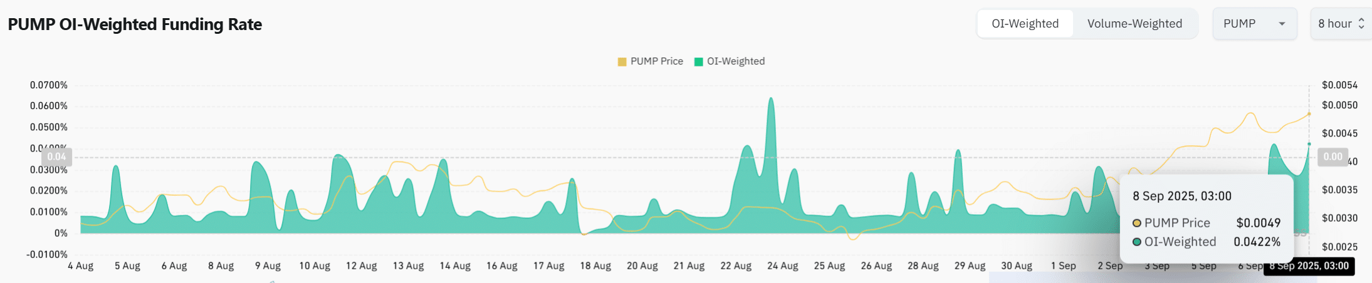1372x283 pixels.
Task: Toggle the PUMP Price series legend label
Action: click(x=656, y=61)
